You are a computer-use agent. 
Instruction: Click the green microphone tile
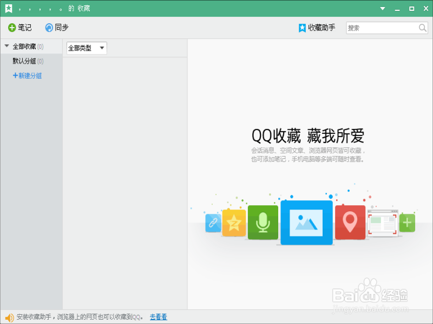pos(263,222)
